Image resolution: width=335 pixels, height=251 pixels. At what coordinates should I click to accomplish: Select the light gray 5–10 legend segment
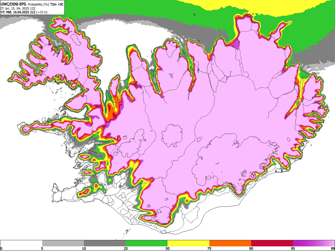click(63, 243)
